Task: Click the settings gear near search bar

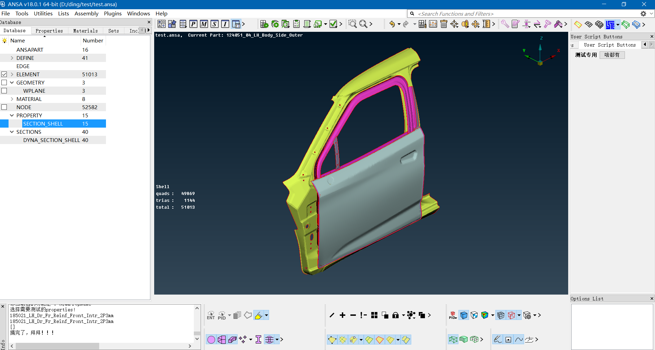Action: tap(643, 14)
